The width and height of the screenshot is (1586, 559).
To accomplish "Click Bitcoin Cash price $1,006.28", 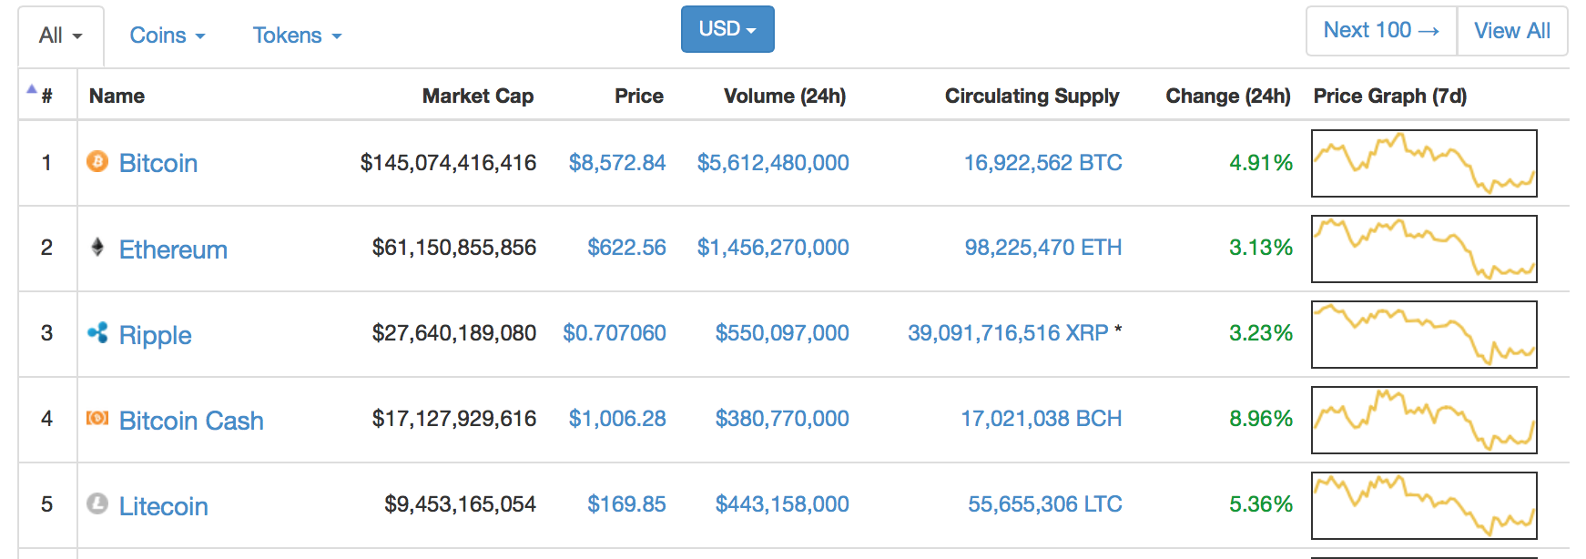I will pyautogui.click(x=617, y=419).
